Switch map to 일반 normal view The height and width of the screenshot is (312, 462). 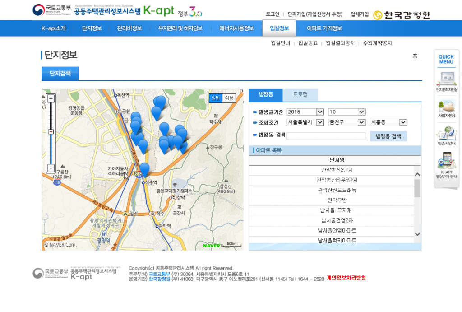(216, 98)
